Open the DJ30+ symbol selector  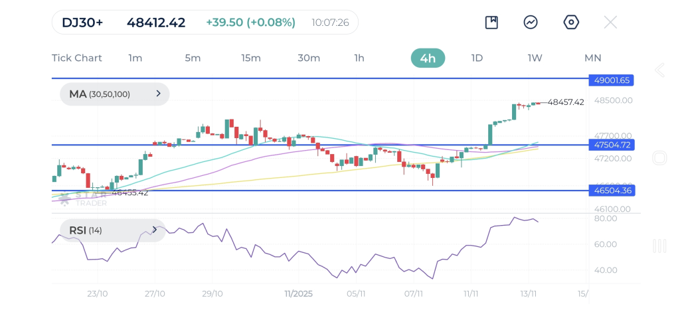pos(82,23)
